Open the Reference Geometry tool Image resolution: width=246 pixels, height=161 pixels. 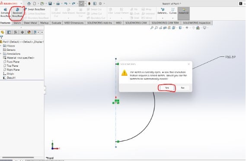163,11
